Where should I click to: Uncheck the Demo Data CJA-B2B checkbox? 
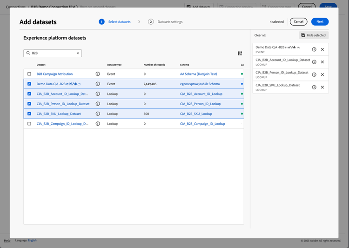(29, 84)
